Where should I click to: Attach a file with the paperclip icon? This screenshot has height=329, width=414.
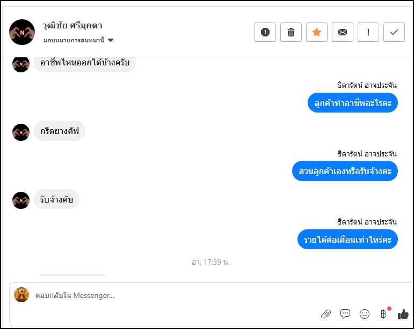point(326,314)
